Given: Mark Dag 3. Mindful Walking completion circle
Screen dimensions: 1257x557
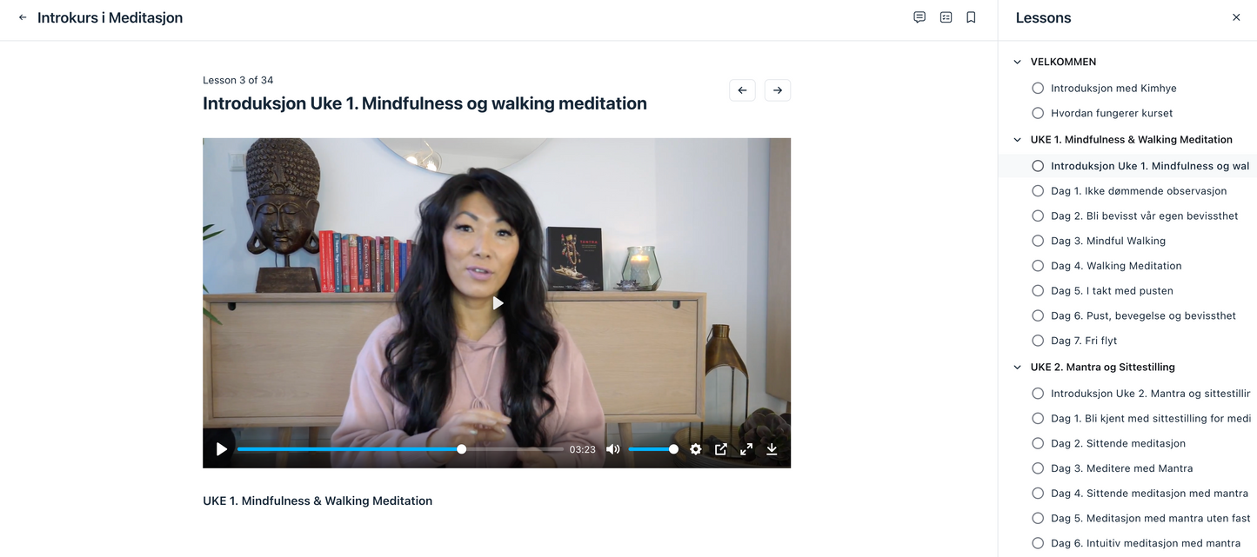Looking at the screenshot, I should click(x=1038, y=241).
